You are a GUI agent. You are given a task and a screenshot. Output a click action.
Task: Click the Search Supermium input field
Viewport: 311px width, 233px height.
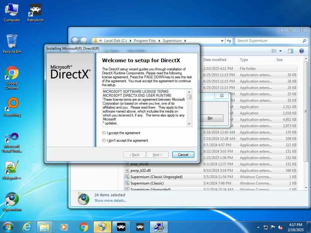tap(269, 41)
